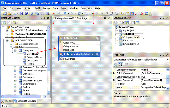Select the Order Details table
This screenshot has width=170, height=108.
29,84
